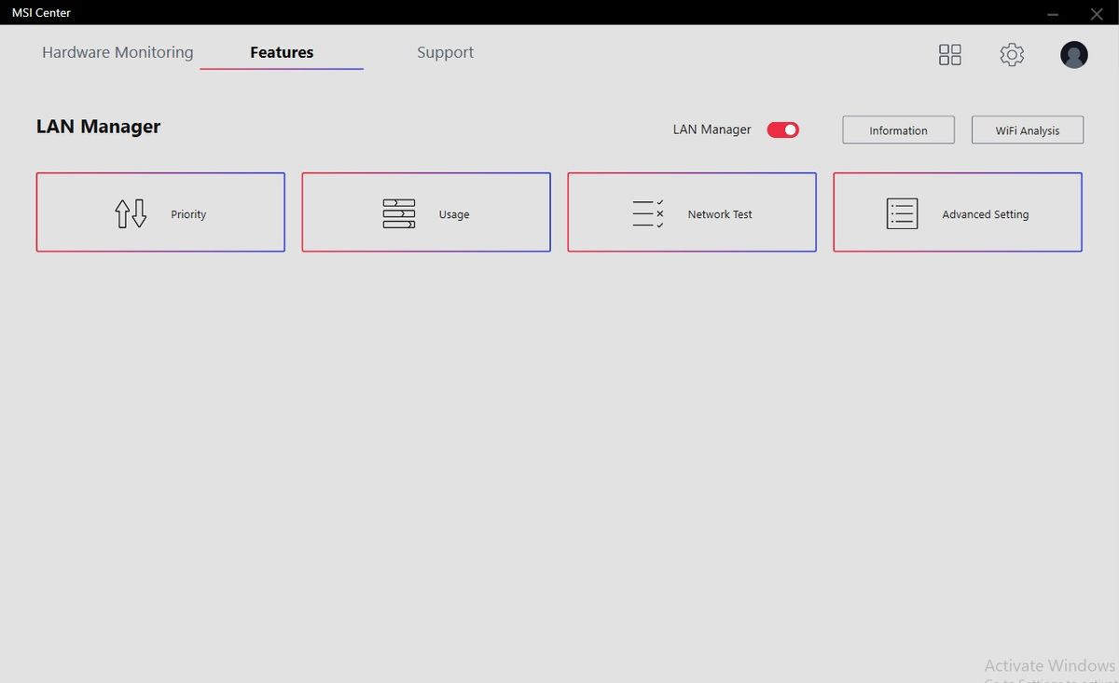Viewport: 1119px width, 683px height.
Task: Click the Advanced Setting list icon
Action: click(902, 213)
